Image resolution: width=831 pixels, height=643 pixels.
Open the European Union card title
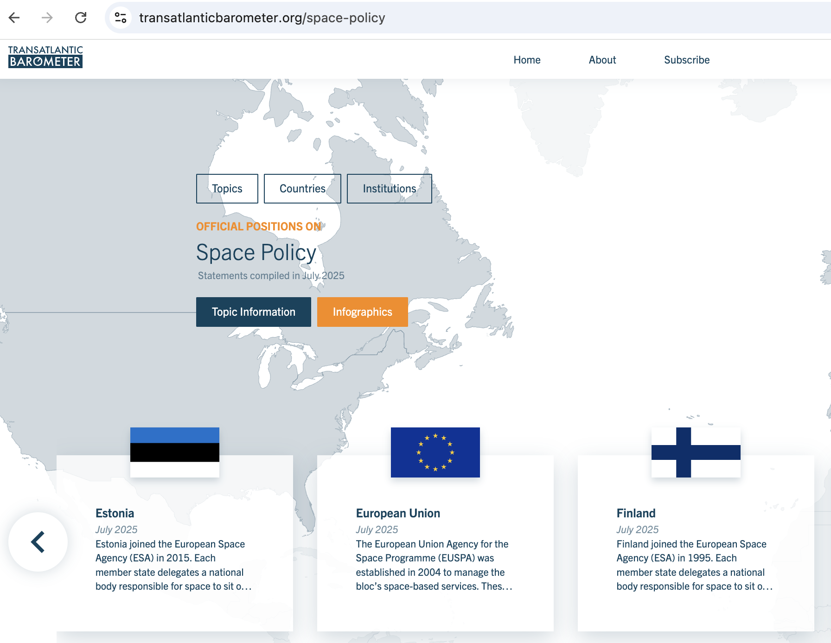(398, 513)
